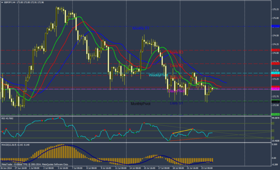Select the Monthly R1 label

141,28
